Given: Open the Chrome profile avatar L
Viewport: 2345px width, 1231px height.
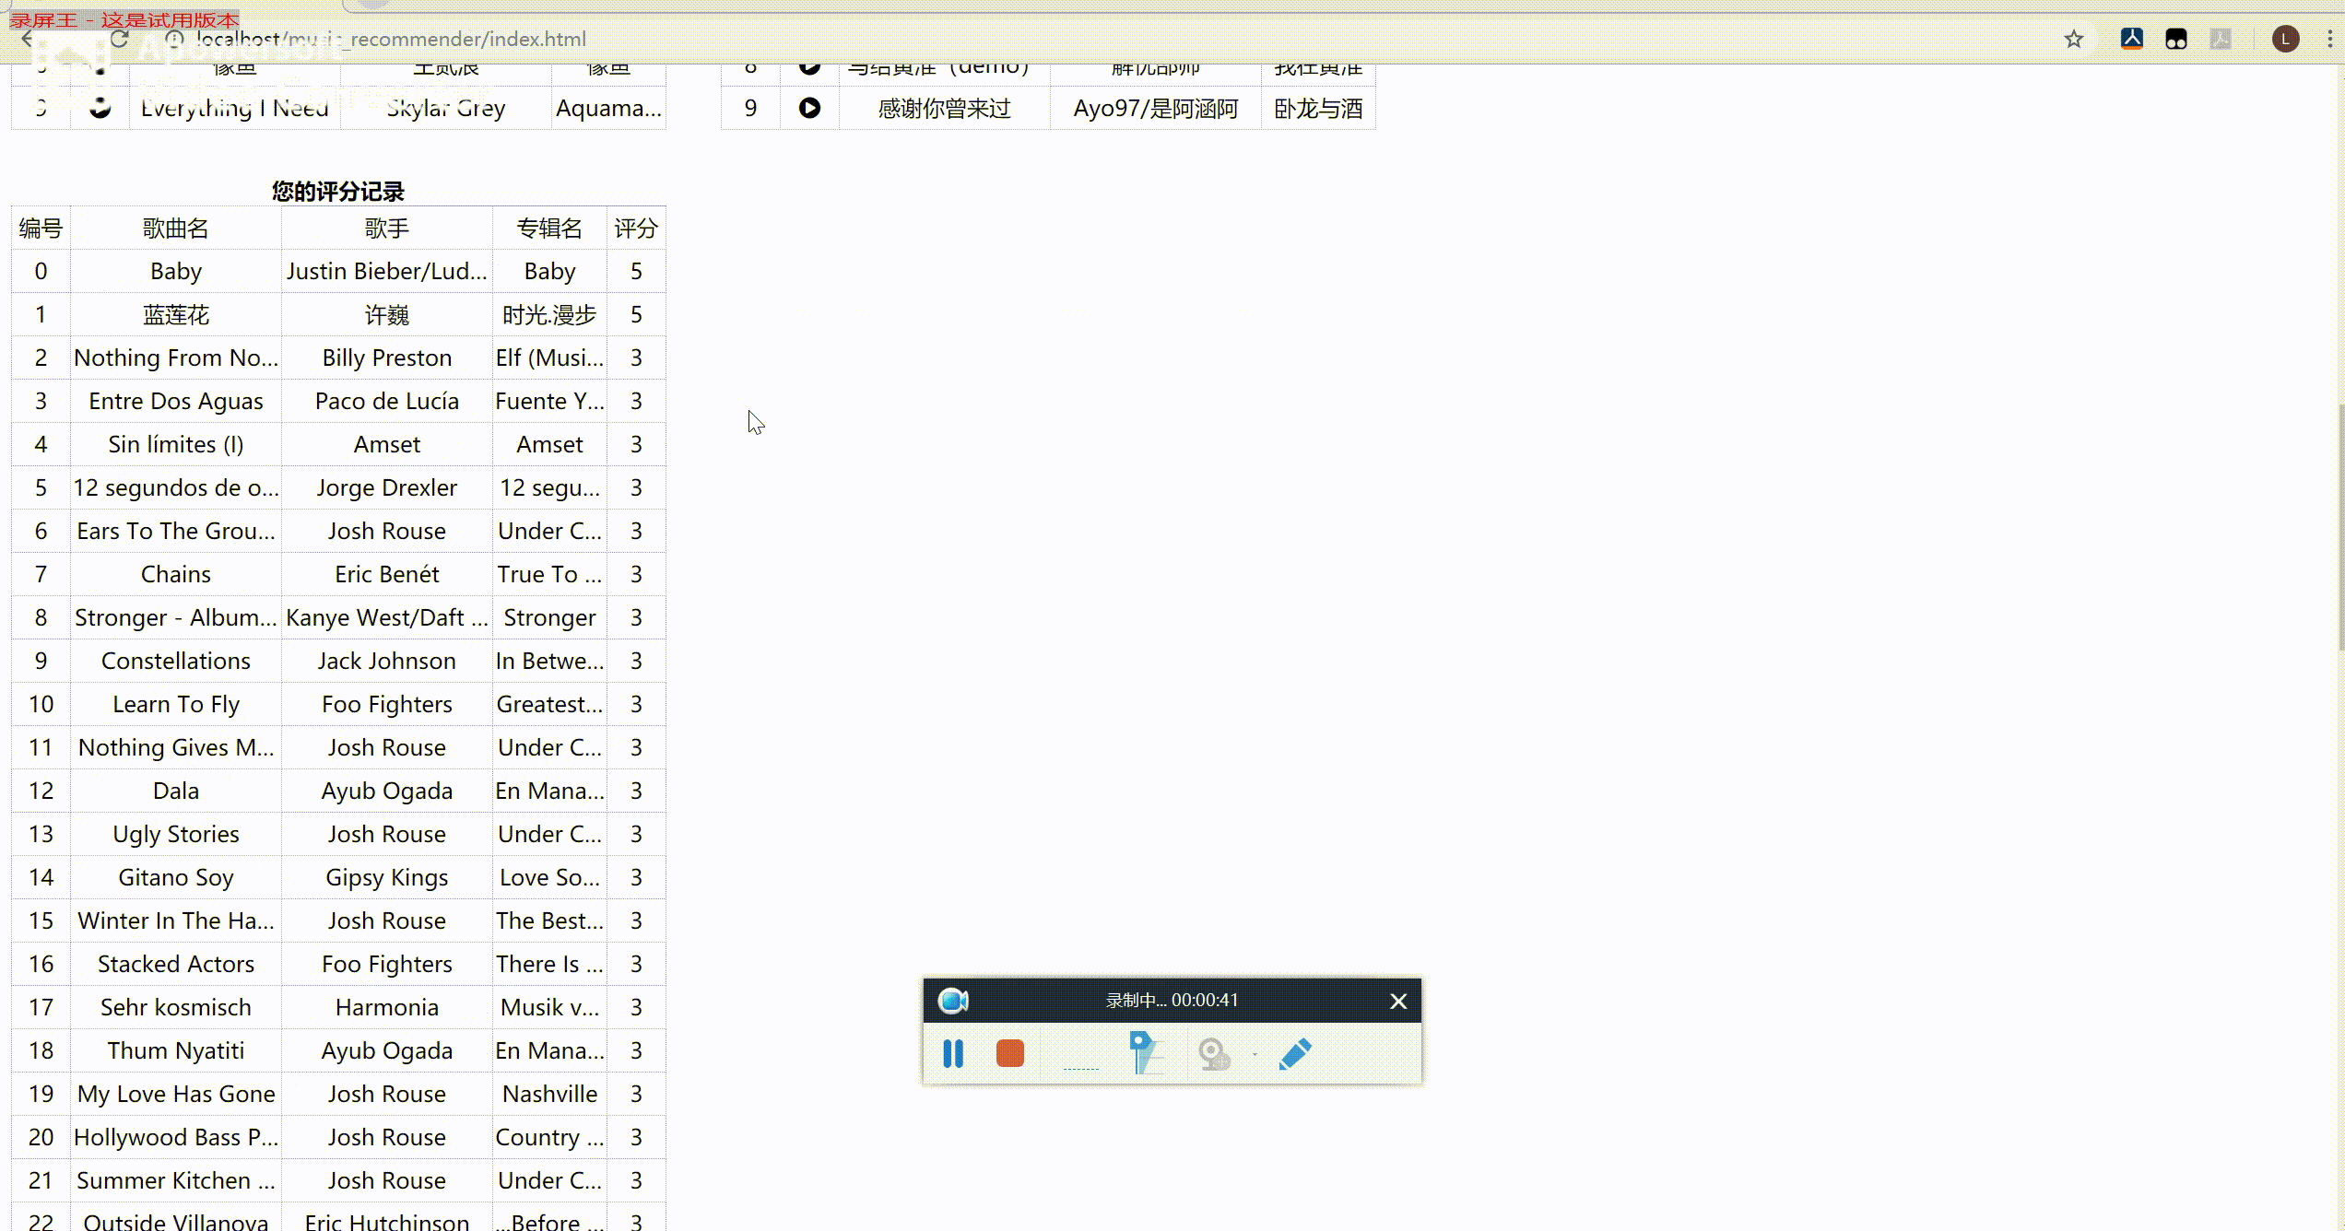Looking at the screenshot, I should click(2285, 40).
